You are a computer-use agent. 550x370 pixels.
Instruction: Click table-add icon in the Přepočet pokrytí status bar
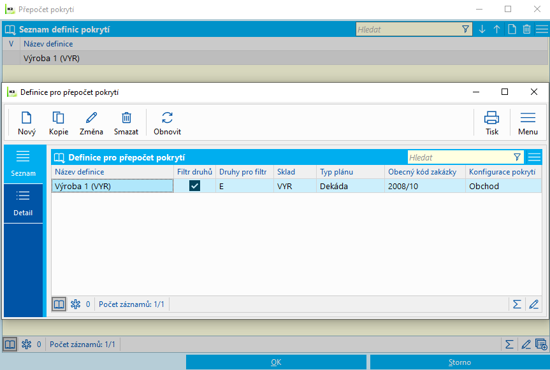coord(541,345)
